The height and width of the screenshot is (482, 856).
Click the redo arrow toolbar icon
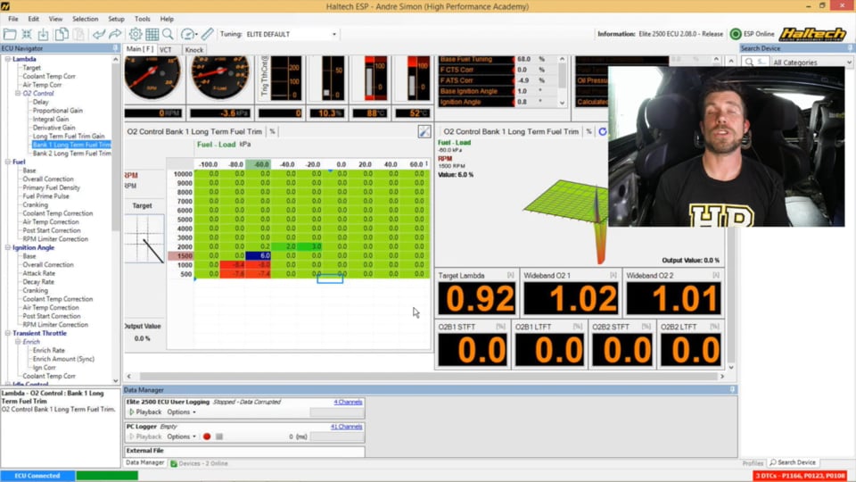(115, 34)
